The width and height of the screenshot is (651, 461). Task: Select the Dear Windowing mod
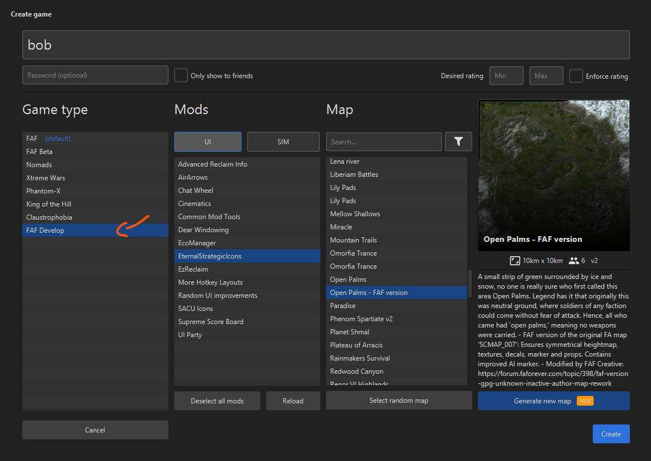[247, 230]
